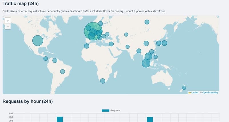Select the biggest circle covering Western Europe
Screen dimensions: 229x122
[x=93, y=31]
